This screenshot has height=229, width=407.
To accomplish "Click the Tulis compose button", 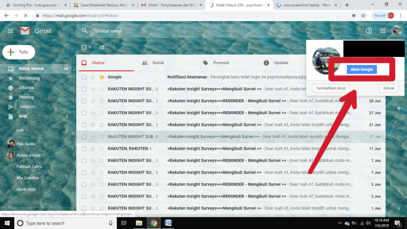I will pyautogui.click(x=19, y=52).
